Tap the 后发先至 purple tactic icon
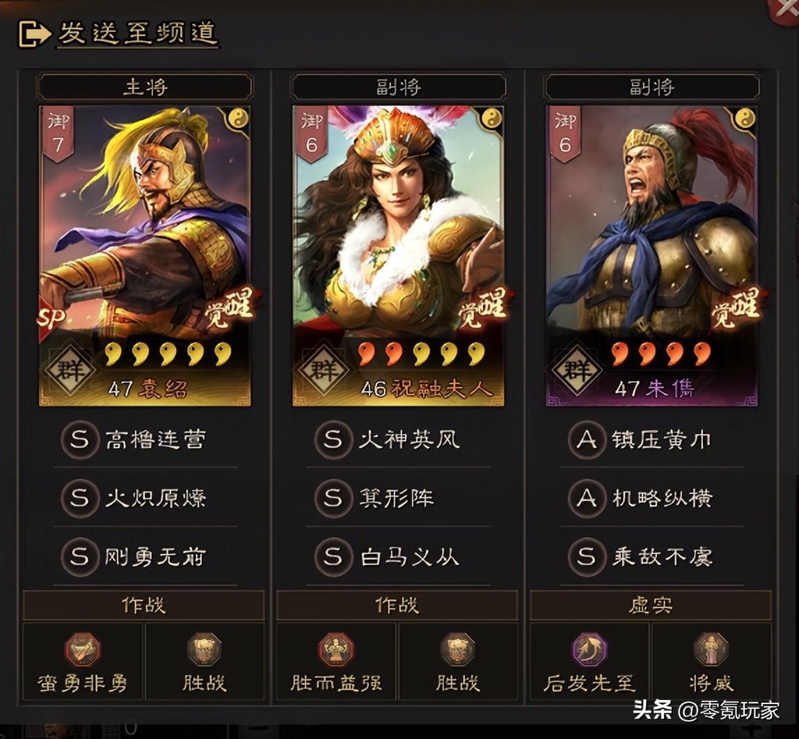The image size is (799, 739). click(x=589, y=649)
